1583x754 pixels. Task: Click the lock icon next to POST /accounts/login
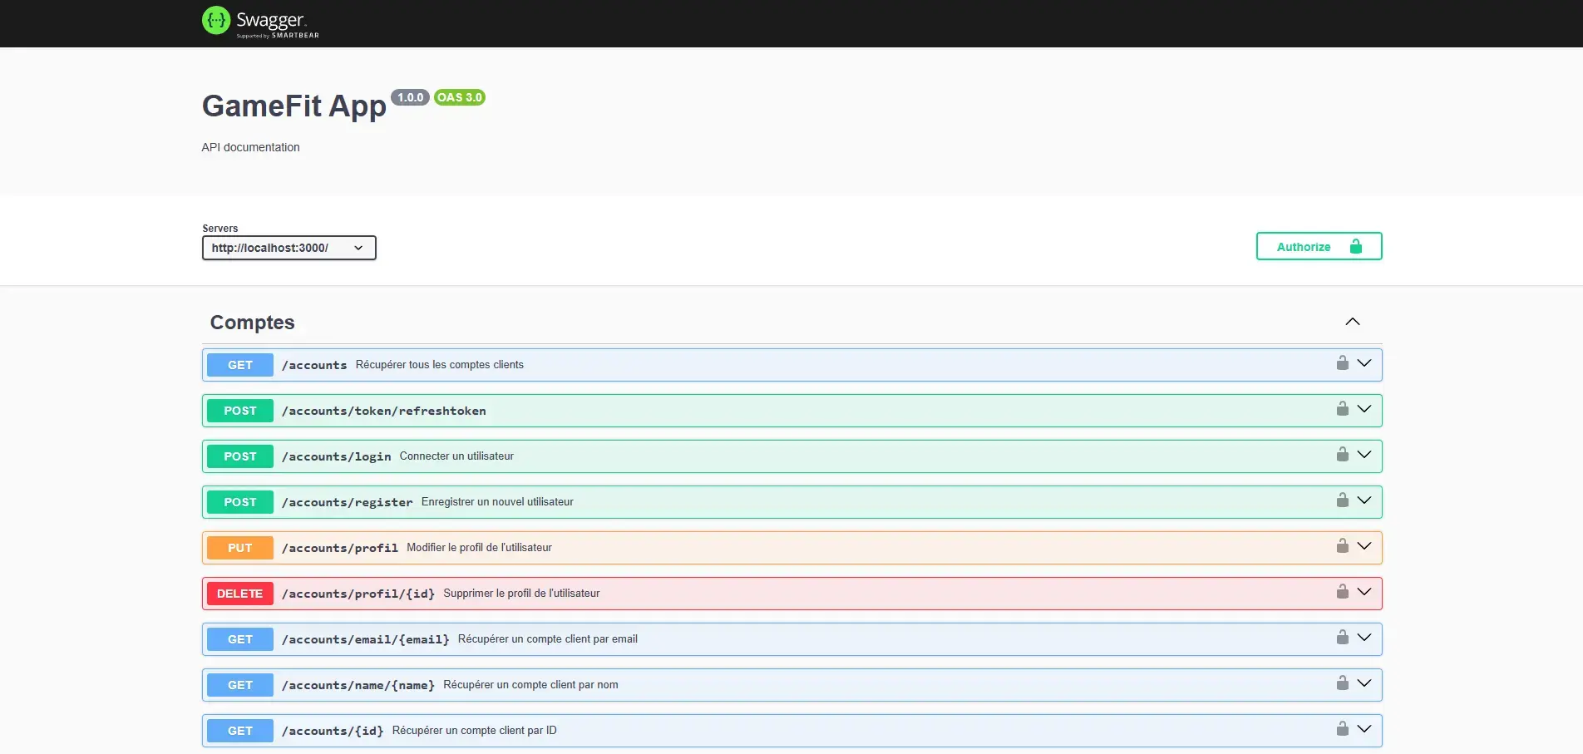point(1342,455)
